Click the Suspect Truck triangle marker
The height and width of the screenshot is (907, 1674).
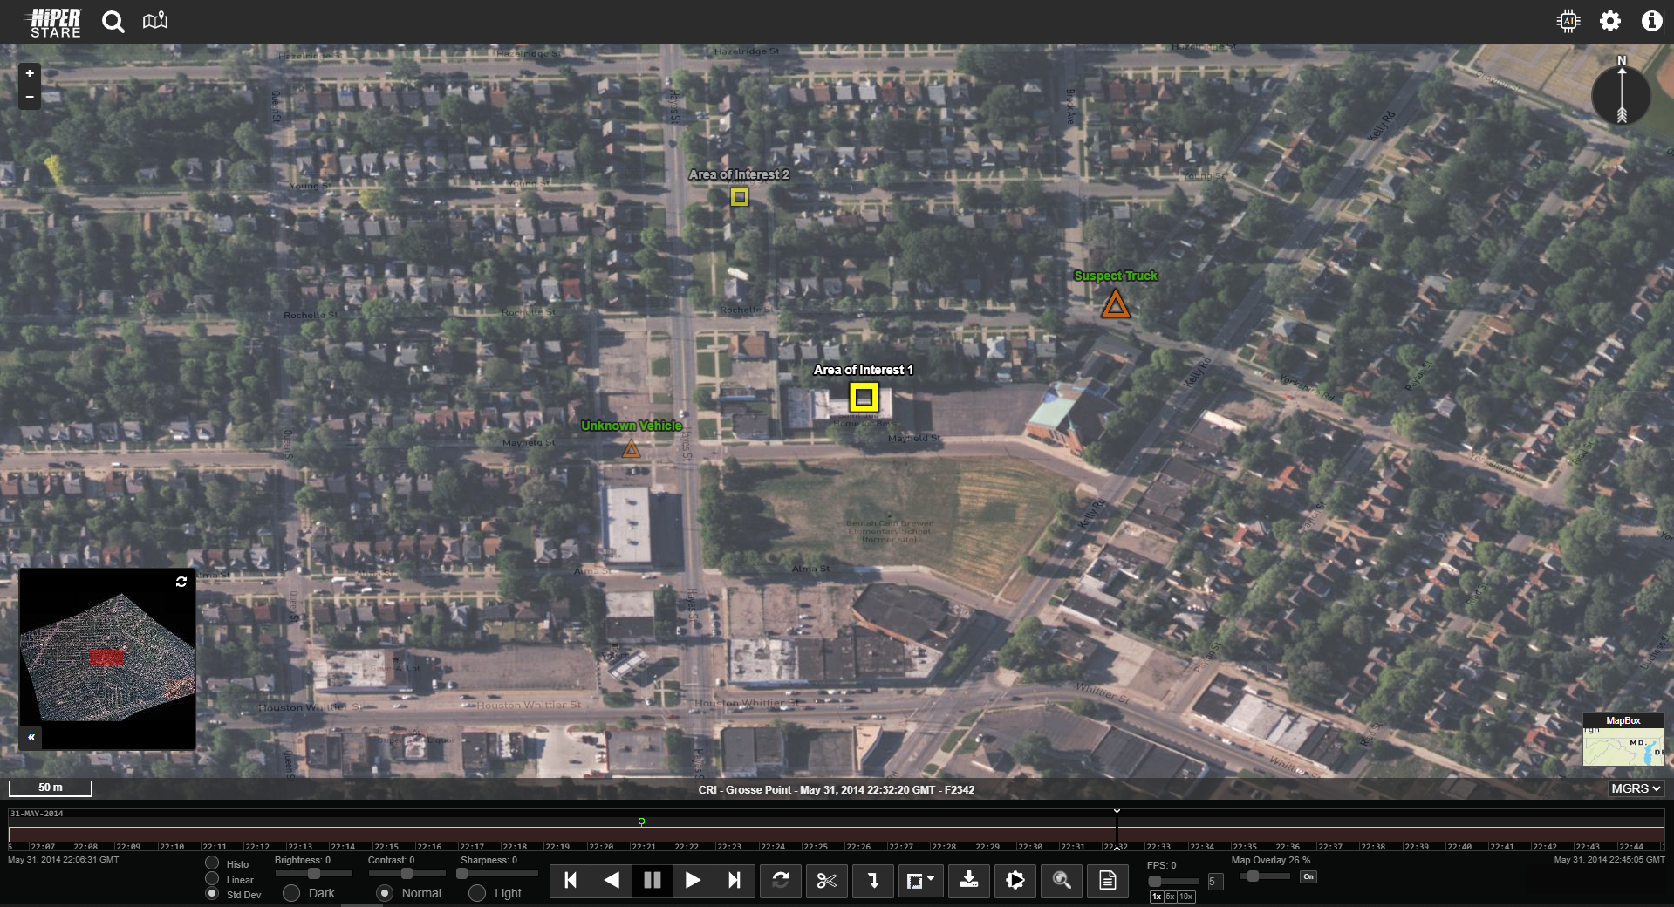pos(1115,304)
